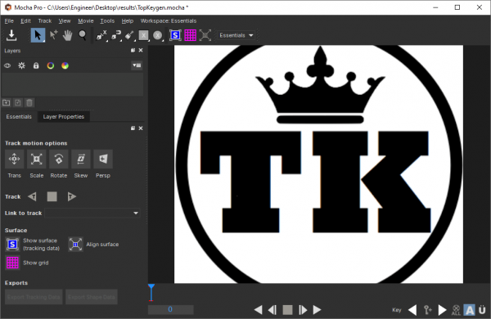Click Export Tracking Data button
Viewport: 491px width, 319px height.
click(x=34, y=297)
